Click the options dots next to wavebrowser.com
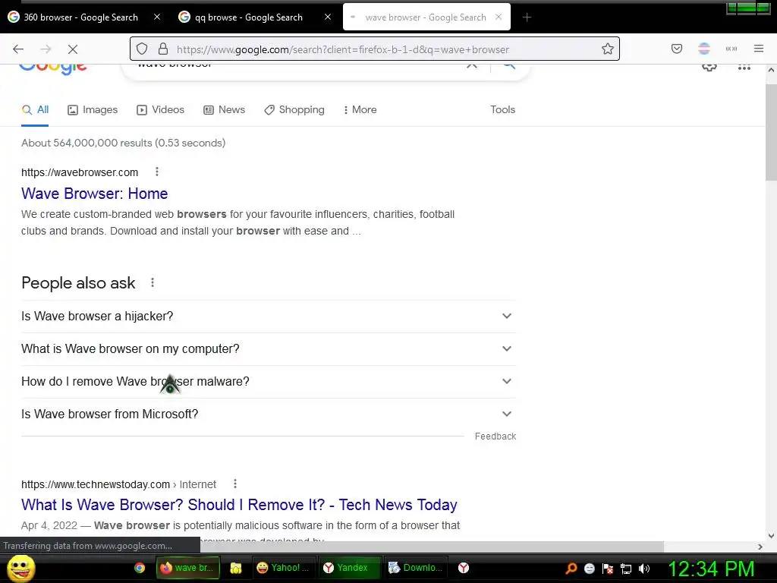777x583 pixels. pyautogui.click(x=157, y=172)
